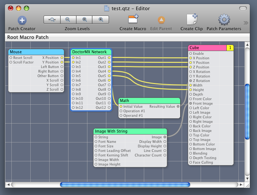Select the Mouse patch title bar
This screenshot has height=195, width=257.
[36, 52]
